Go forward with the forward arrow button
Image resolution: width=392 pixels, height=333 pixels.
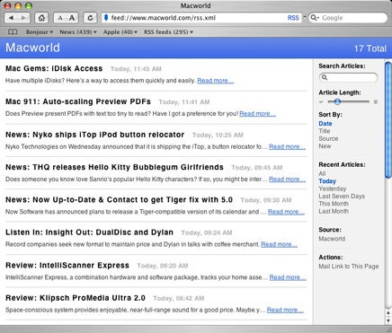(x=23, y=18)
